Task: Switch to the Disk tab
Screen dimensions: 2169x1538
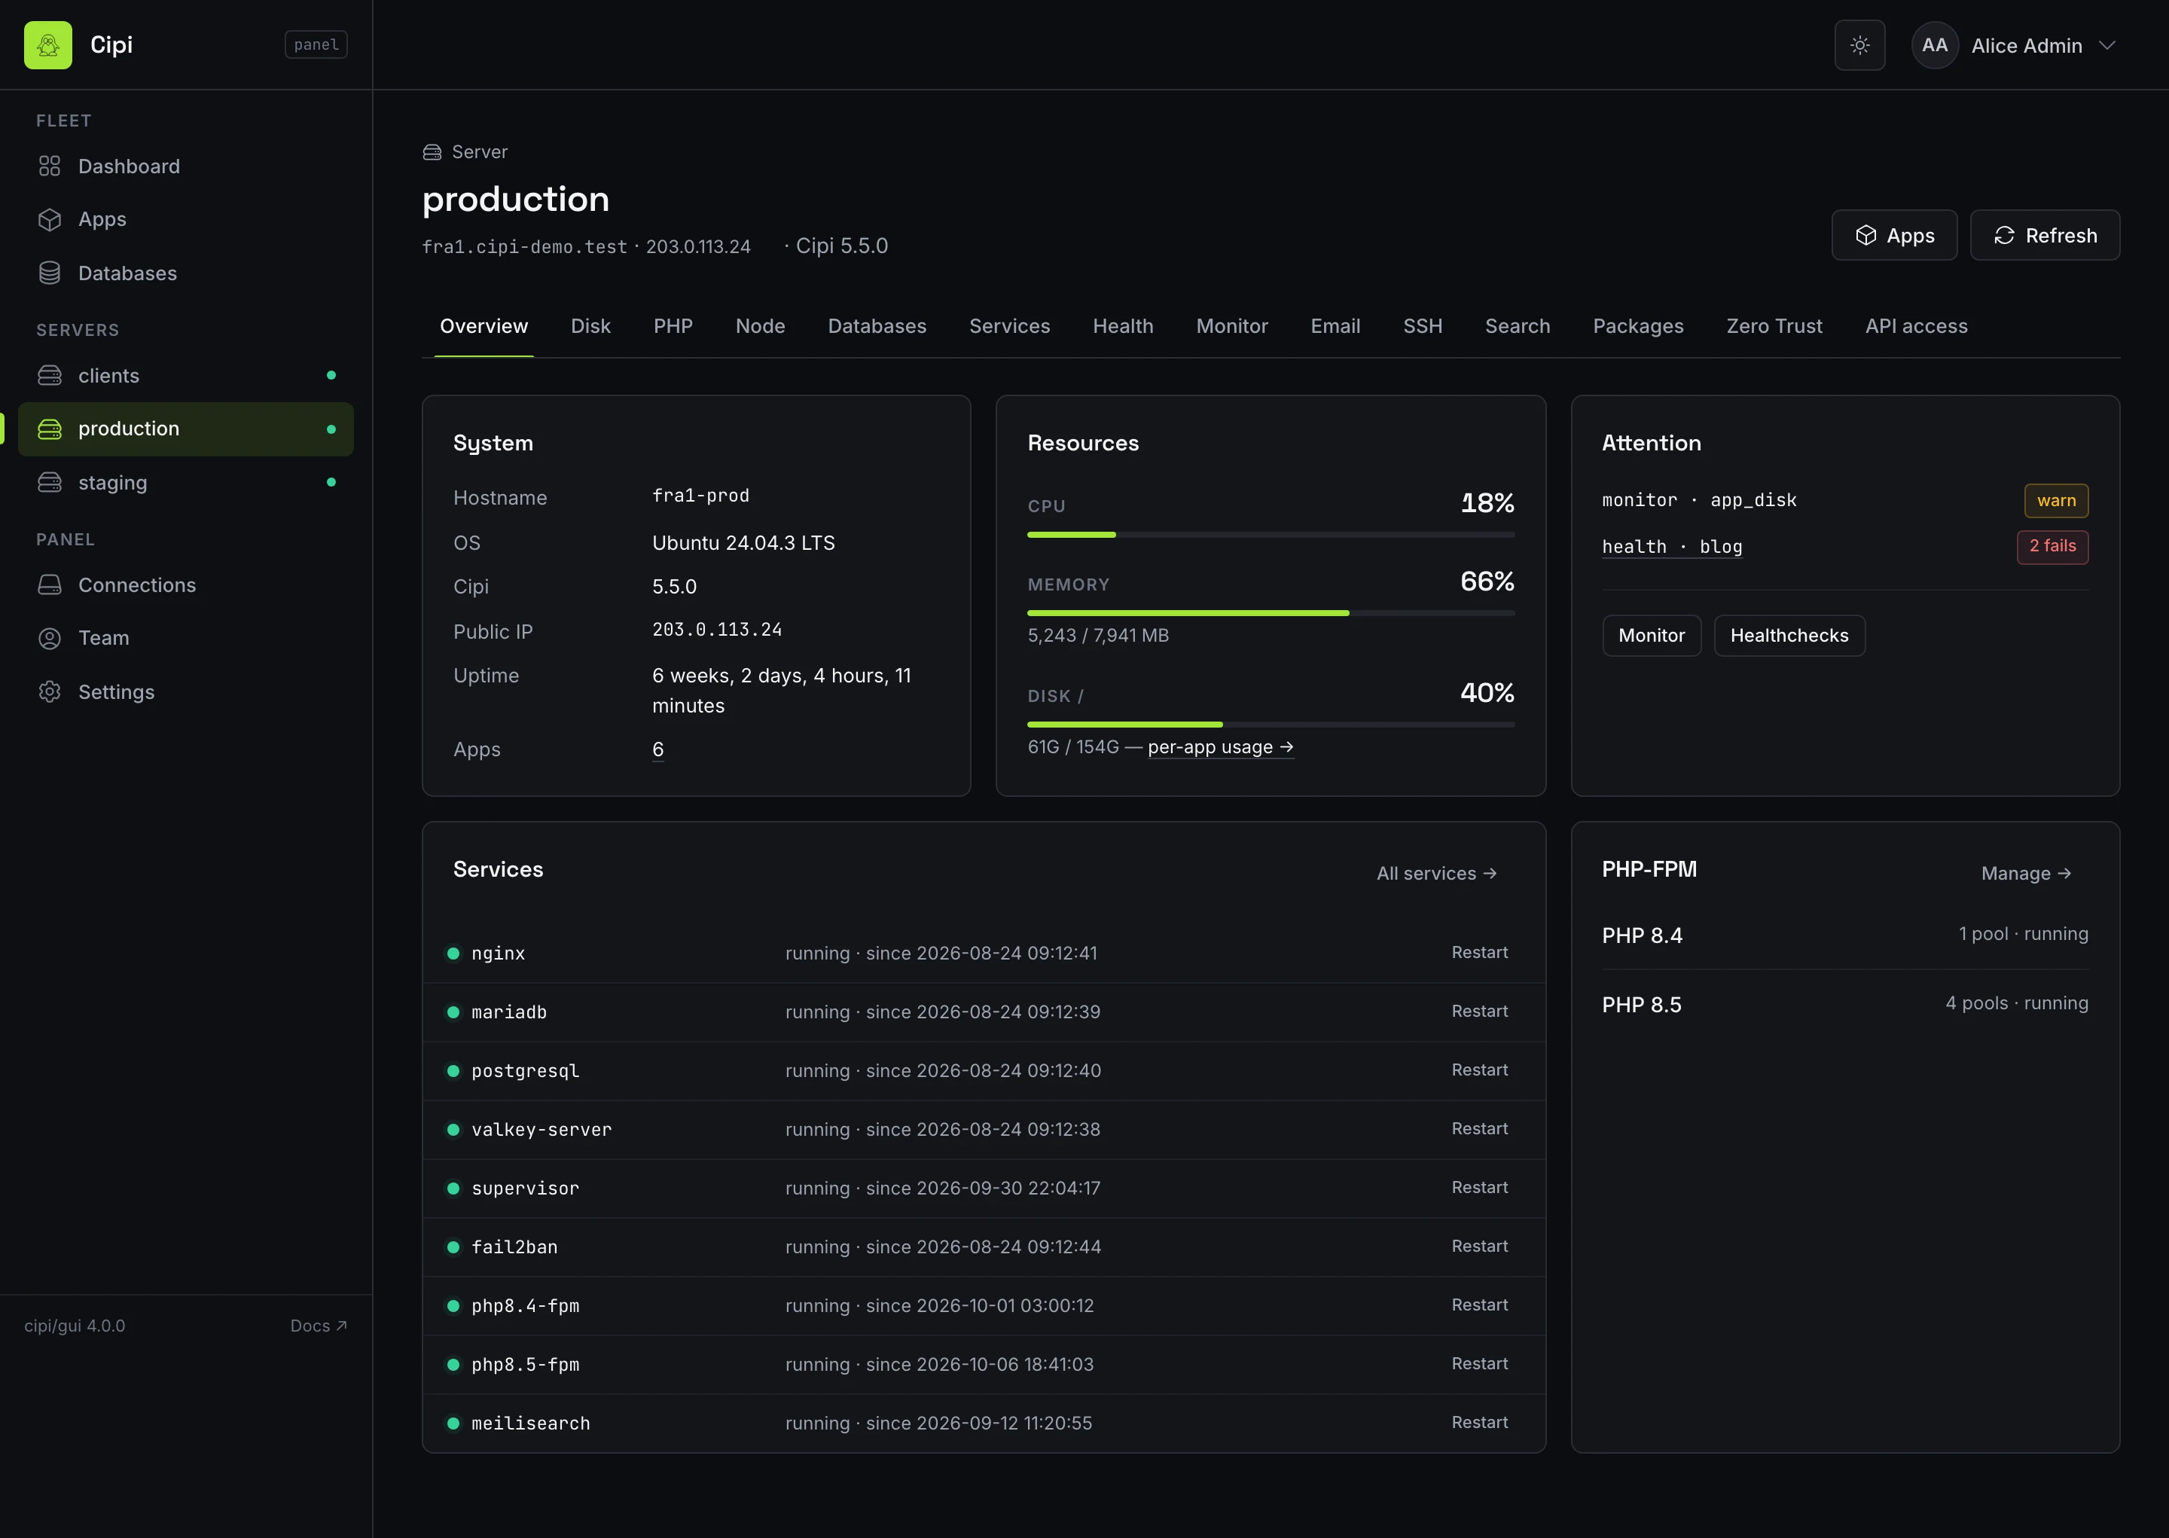Action: [590, 327]
